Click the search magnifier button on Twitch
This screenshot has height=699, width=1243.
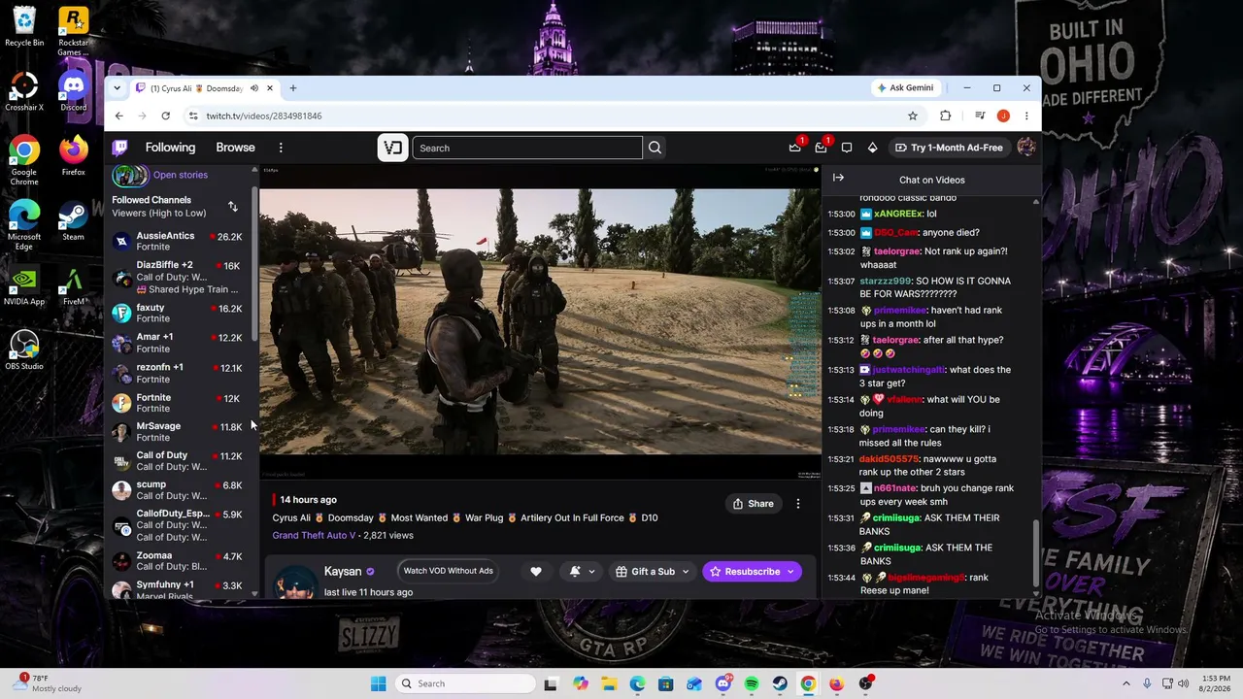[655, 148]
